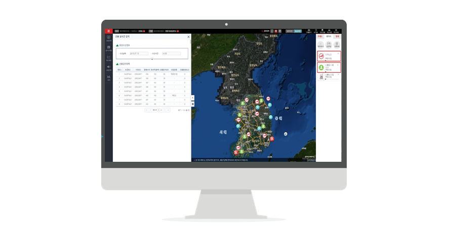Viewport: 451px width, 228px height.
Task: Go to last page in table pagination
Action: (x=169, y=110)
